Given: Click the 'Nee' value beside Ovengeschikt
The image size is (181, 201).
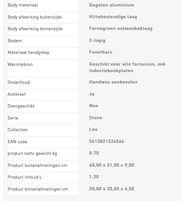Looking at the screenshot, I should pos(94,106).
